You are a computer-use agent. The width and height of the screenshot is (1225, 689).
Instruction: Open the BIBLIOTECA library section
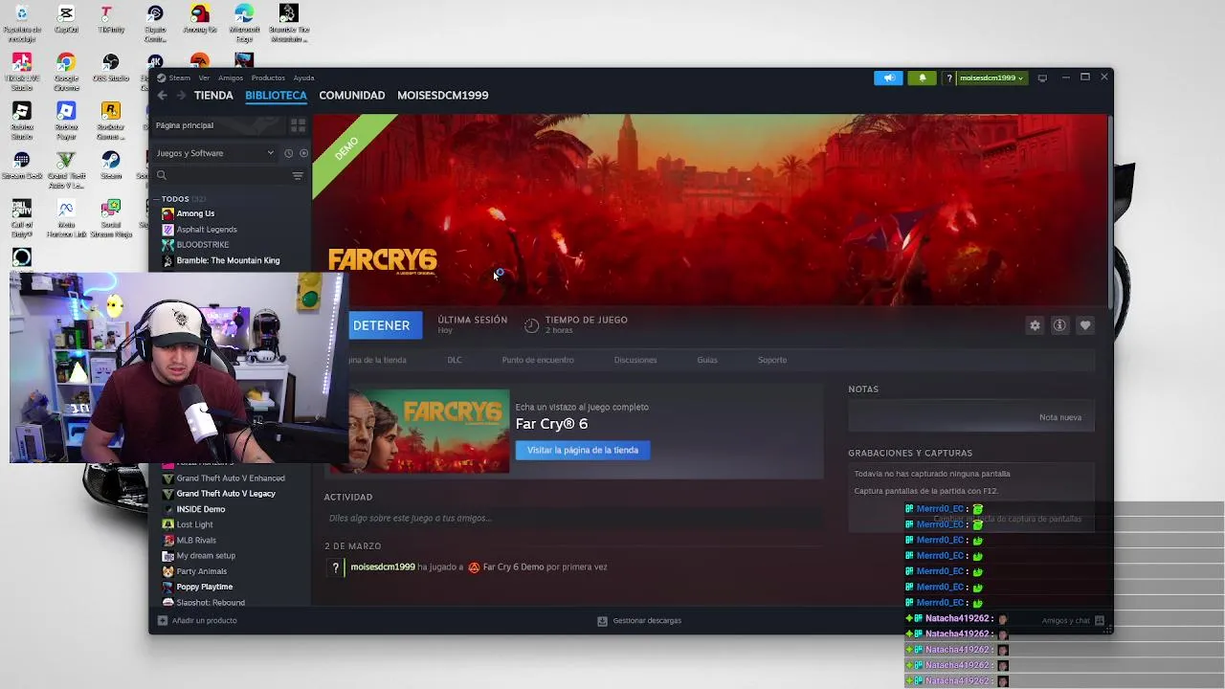point(276,96)
